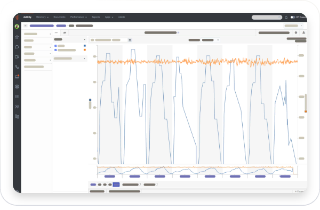Click the Expand button at bottom right
The image size is (320, 210).
click(300, 191)
